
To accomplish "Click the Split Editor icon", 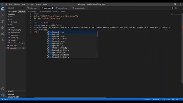I will [176, 8].
